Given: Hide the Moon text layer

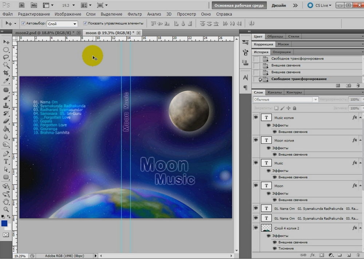Looking at the screenshot, I should point(256,186).
